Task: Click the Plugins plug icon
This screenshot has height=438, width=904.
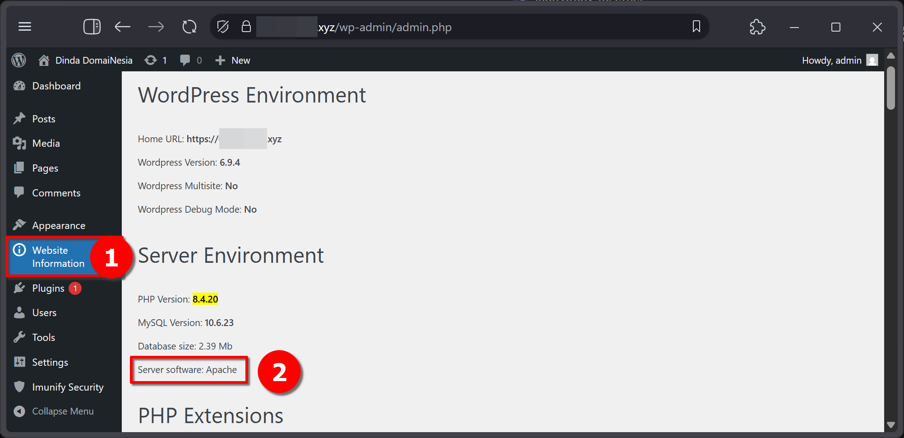Action: pyautogui.click(x=19, y=288)
